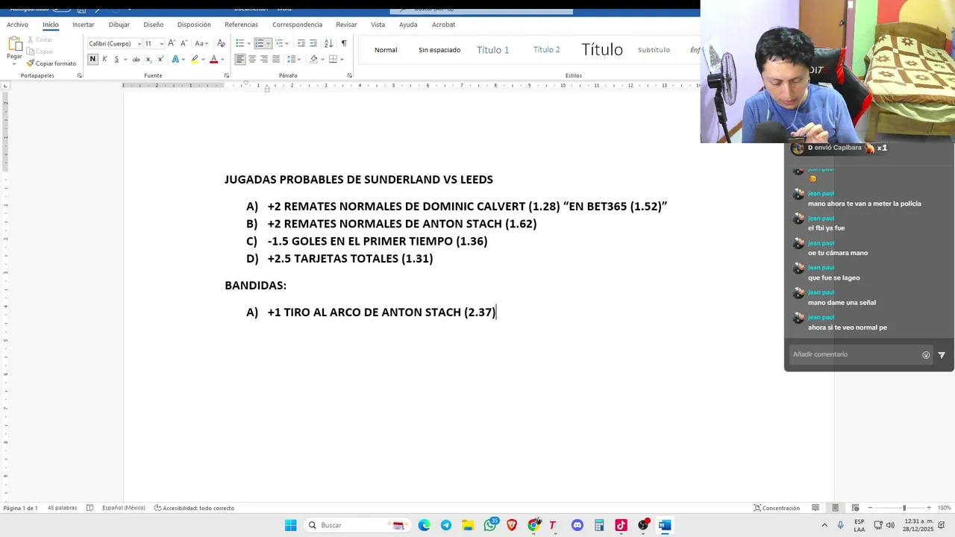955x537 pixels.
Task: Click the emoji icon in comment box
Action: click(926, 355)
